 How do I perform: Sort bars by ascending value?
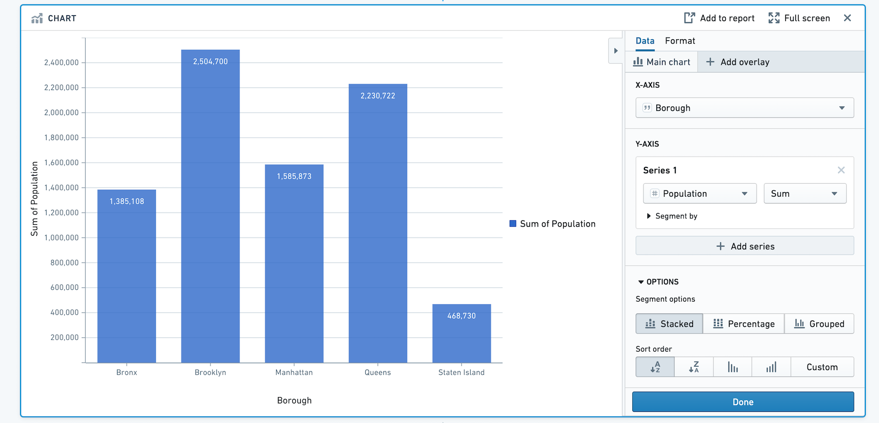771,367
